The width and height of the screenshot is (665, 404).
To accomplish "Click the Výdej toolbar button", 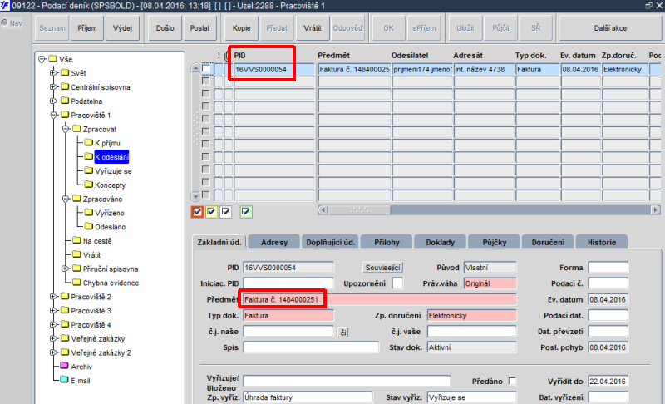I will (x=122, y=28).
